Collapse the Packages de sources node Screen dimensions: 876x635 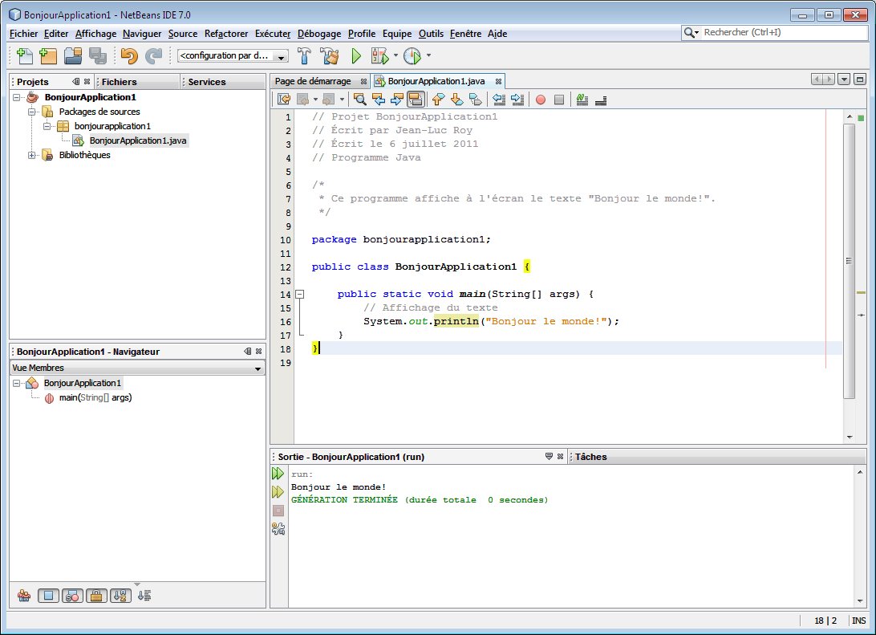click(x=32, y=112)
